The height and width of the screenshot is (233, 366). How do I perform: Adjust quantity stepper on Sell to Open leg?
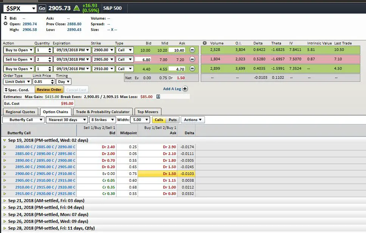pos(50,59)
